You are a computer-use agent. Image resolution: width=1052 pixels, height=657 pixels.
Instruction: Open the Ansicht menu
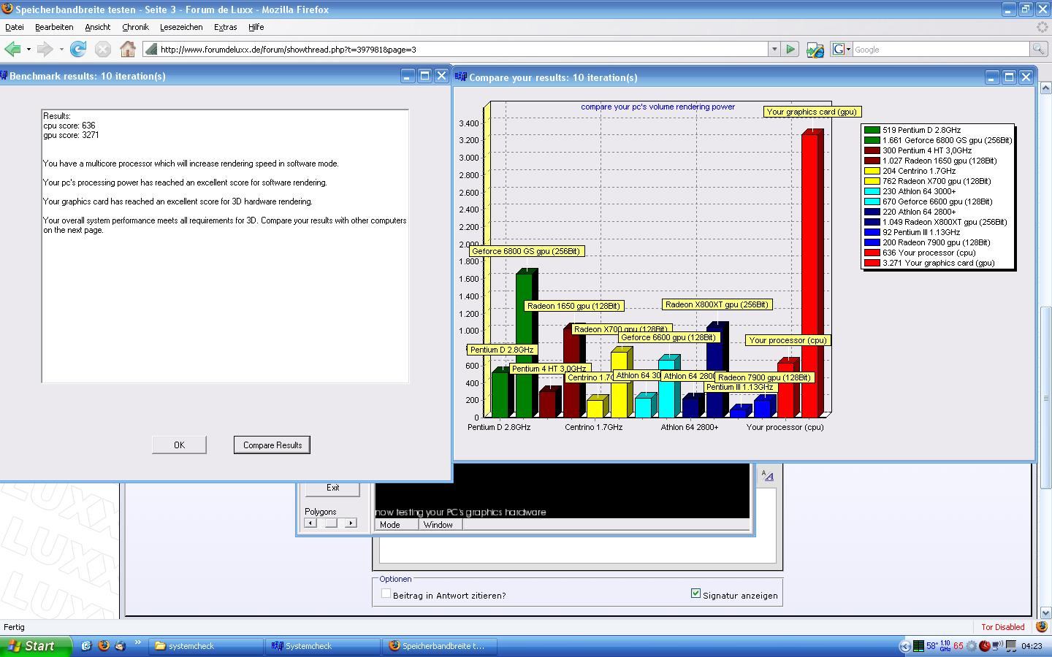97,27
